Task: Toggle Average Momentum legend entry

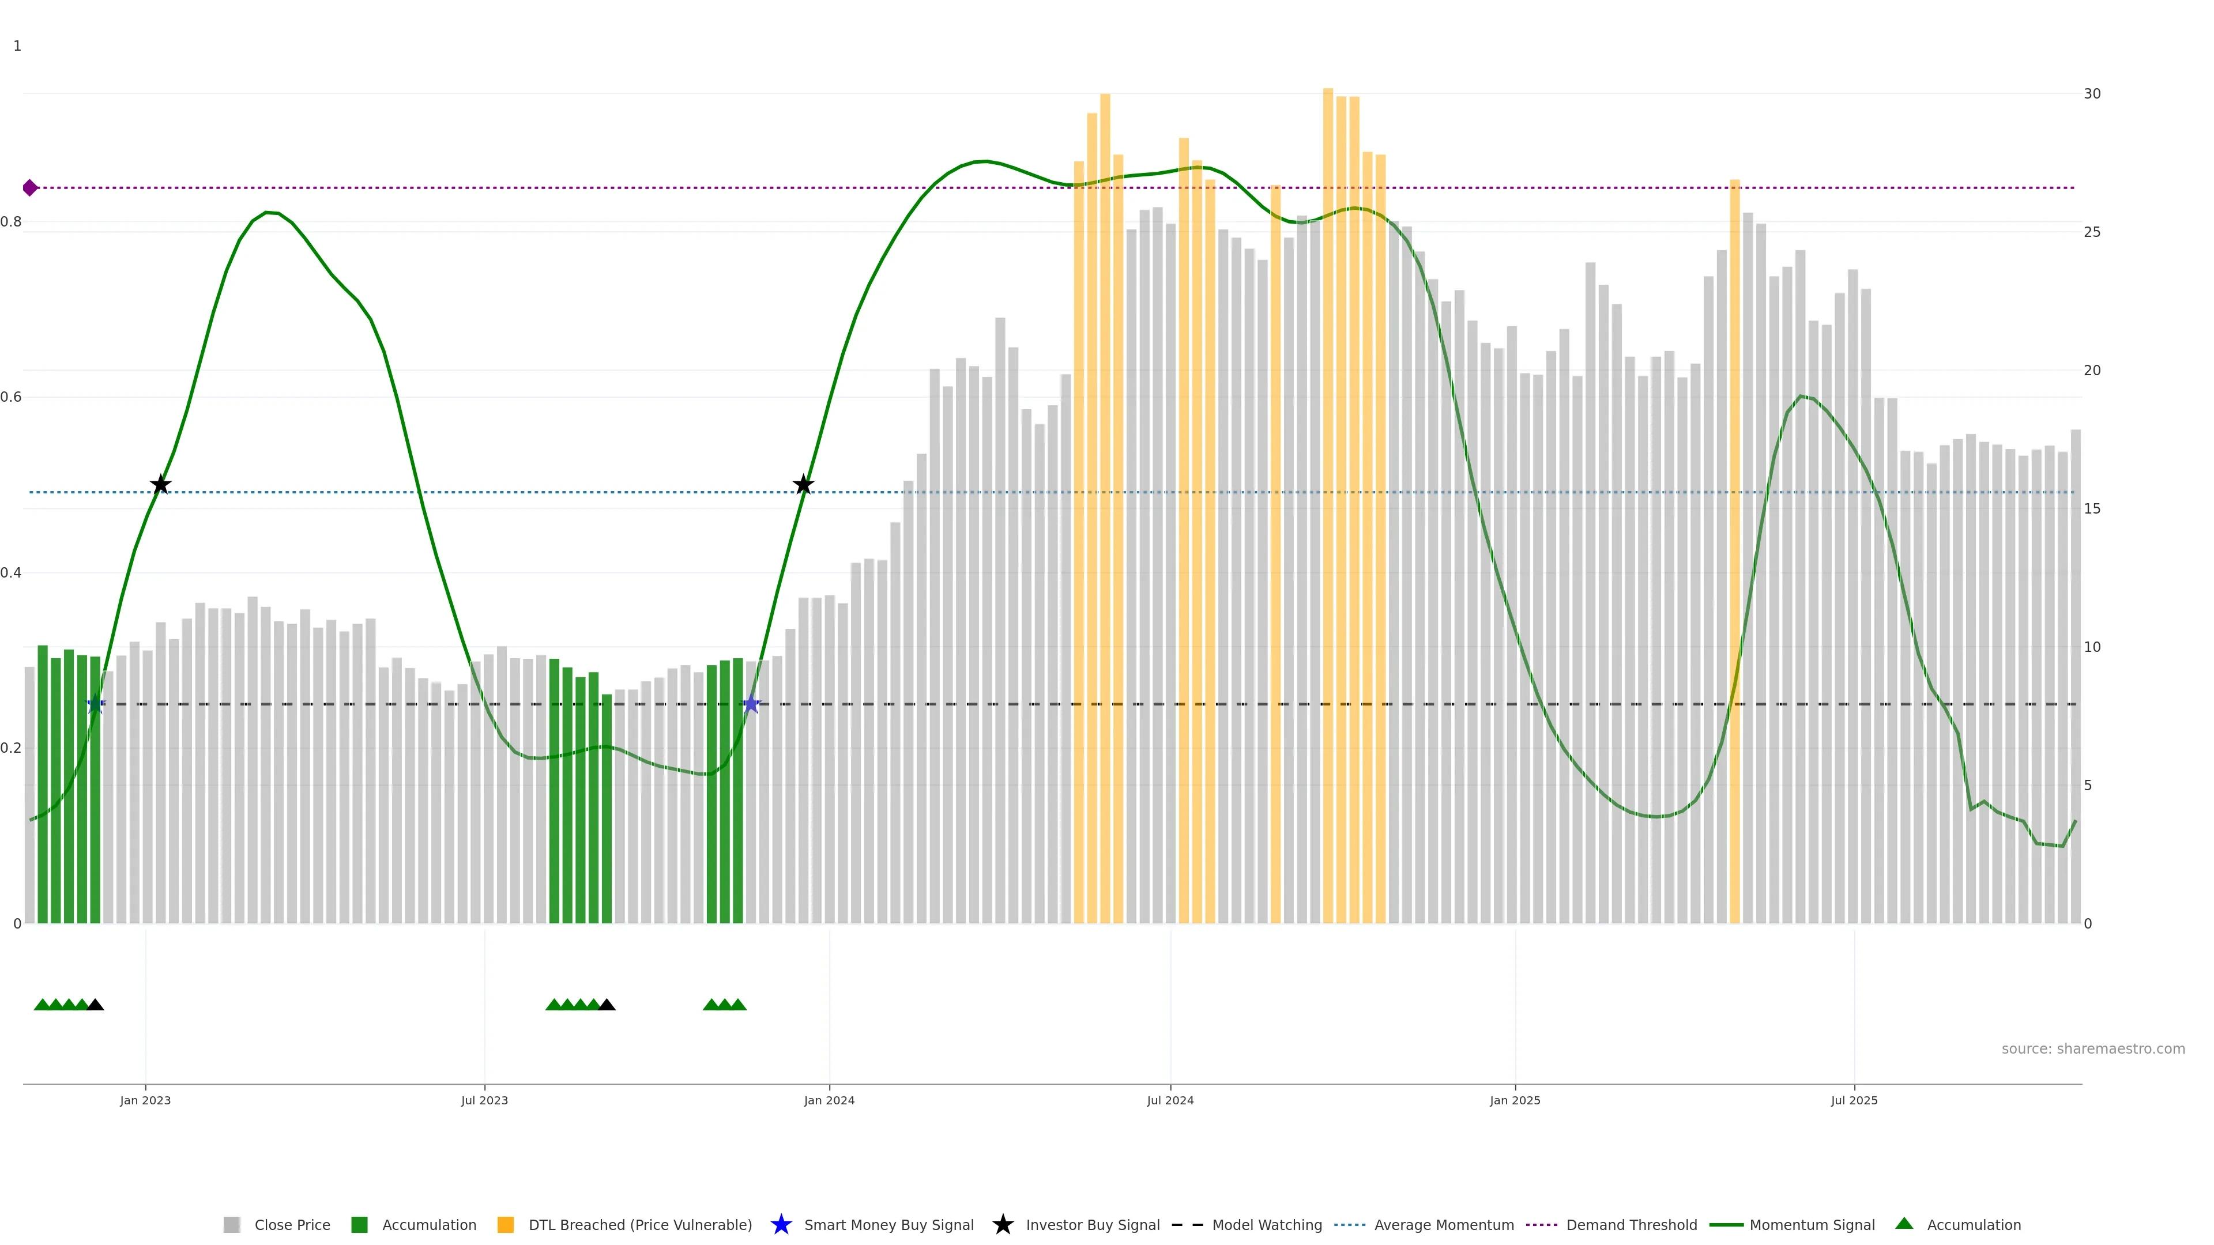Action: [1443, 1224]
